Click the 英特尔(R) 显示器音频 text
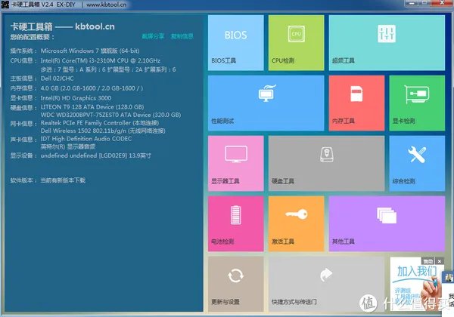Viewport: 454px width, 317px height. coord(68,146)
